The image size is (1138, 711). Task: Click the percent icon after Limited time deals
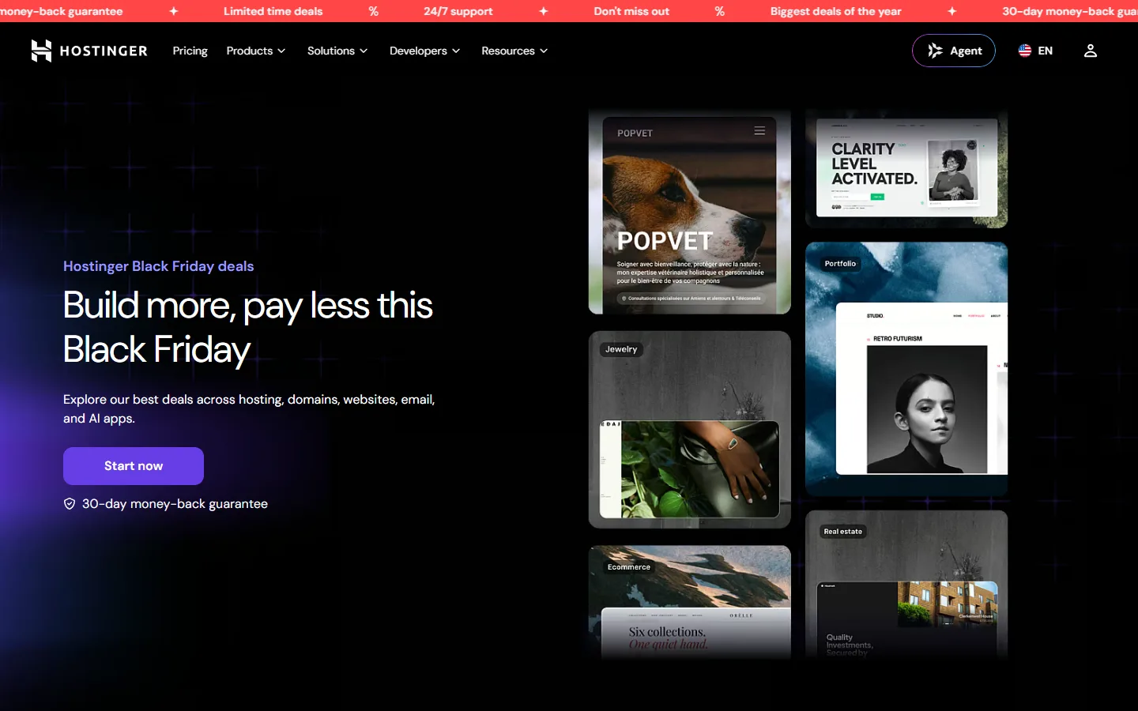[x=374, y=11]
